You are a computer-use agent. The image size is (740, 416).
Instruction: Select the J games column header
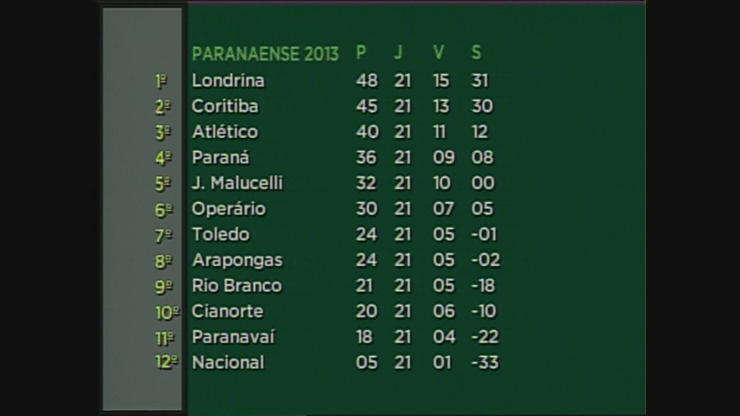coord(398,52)
